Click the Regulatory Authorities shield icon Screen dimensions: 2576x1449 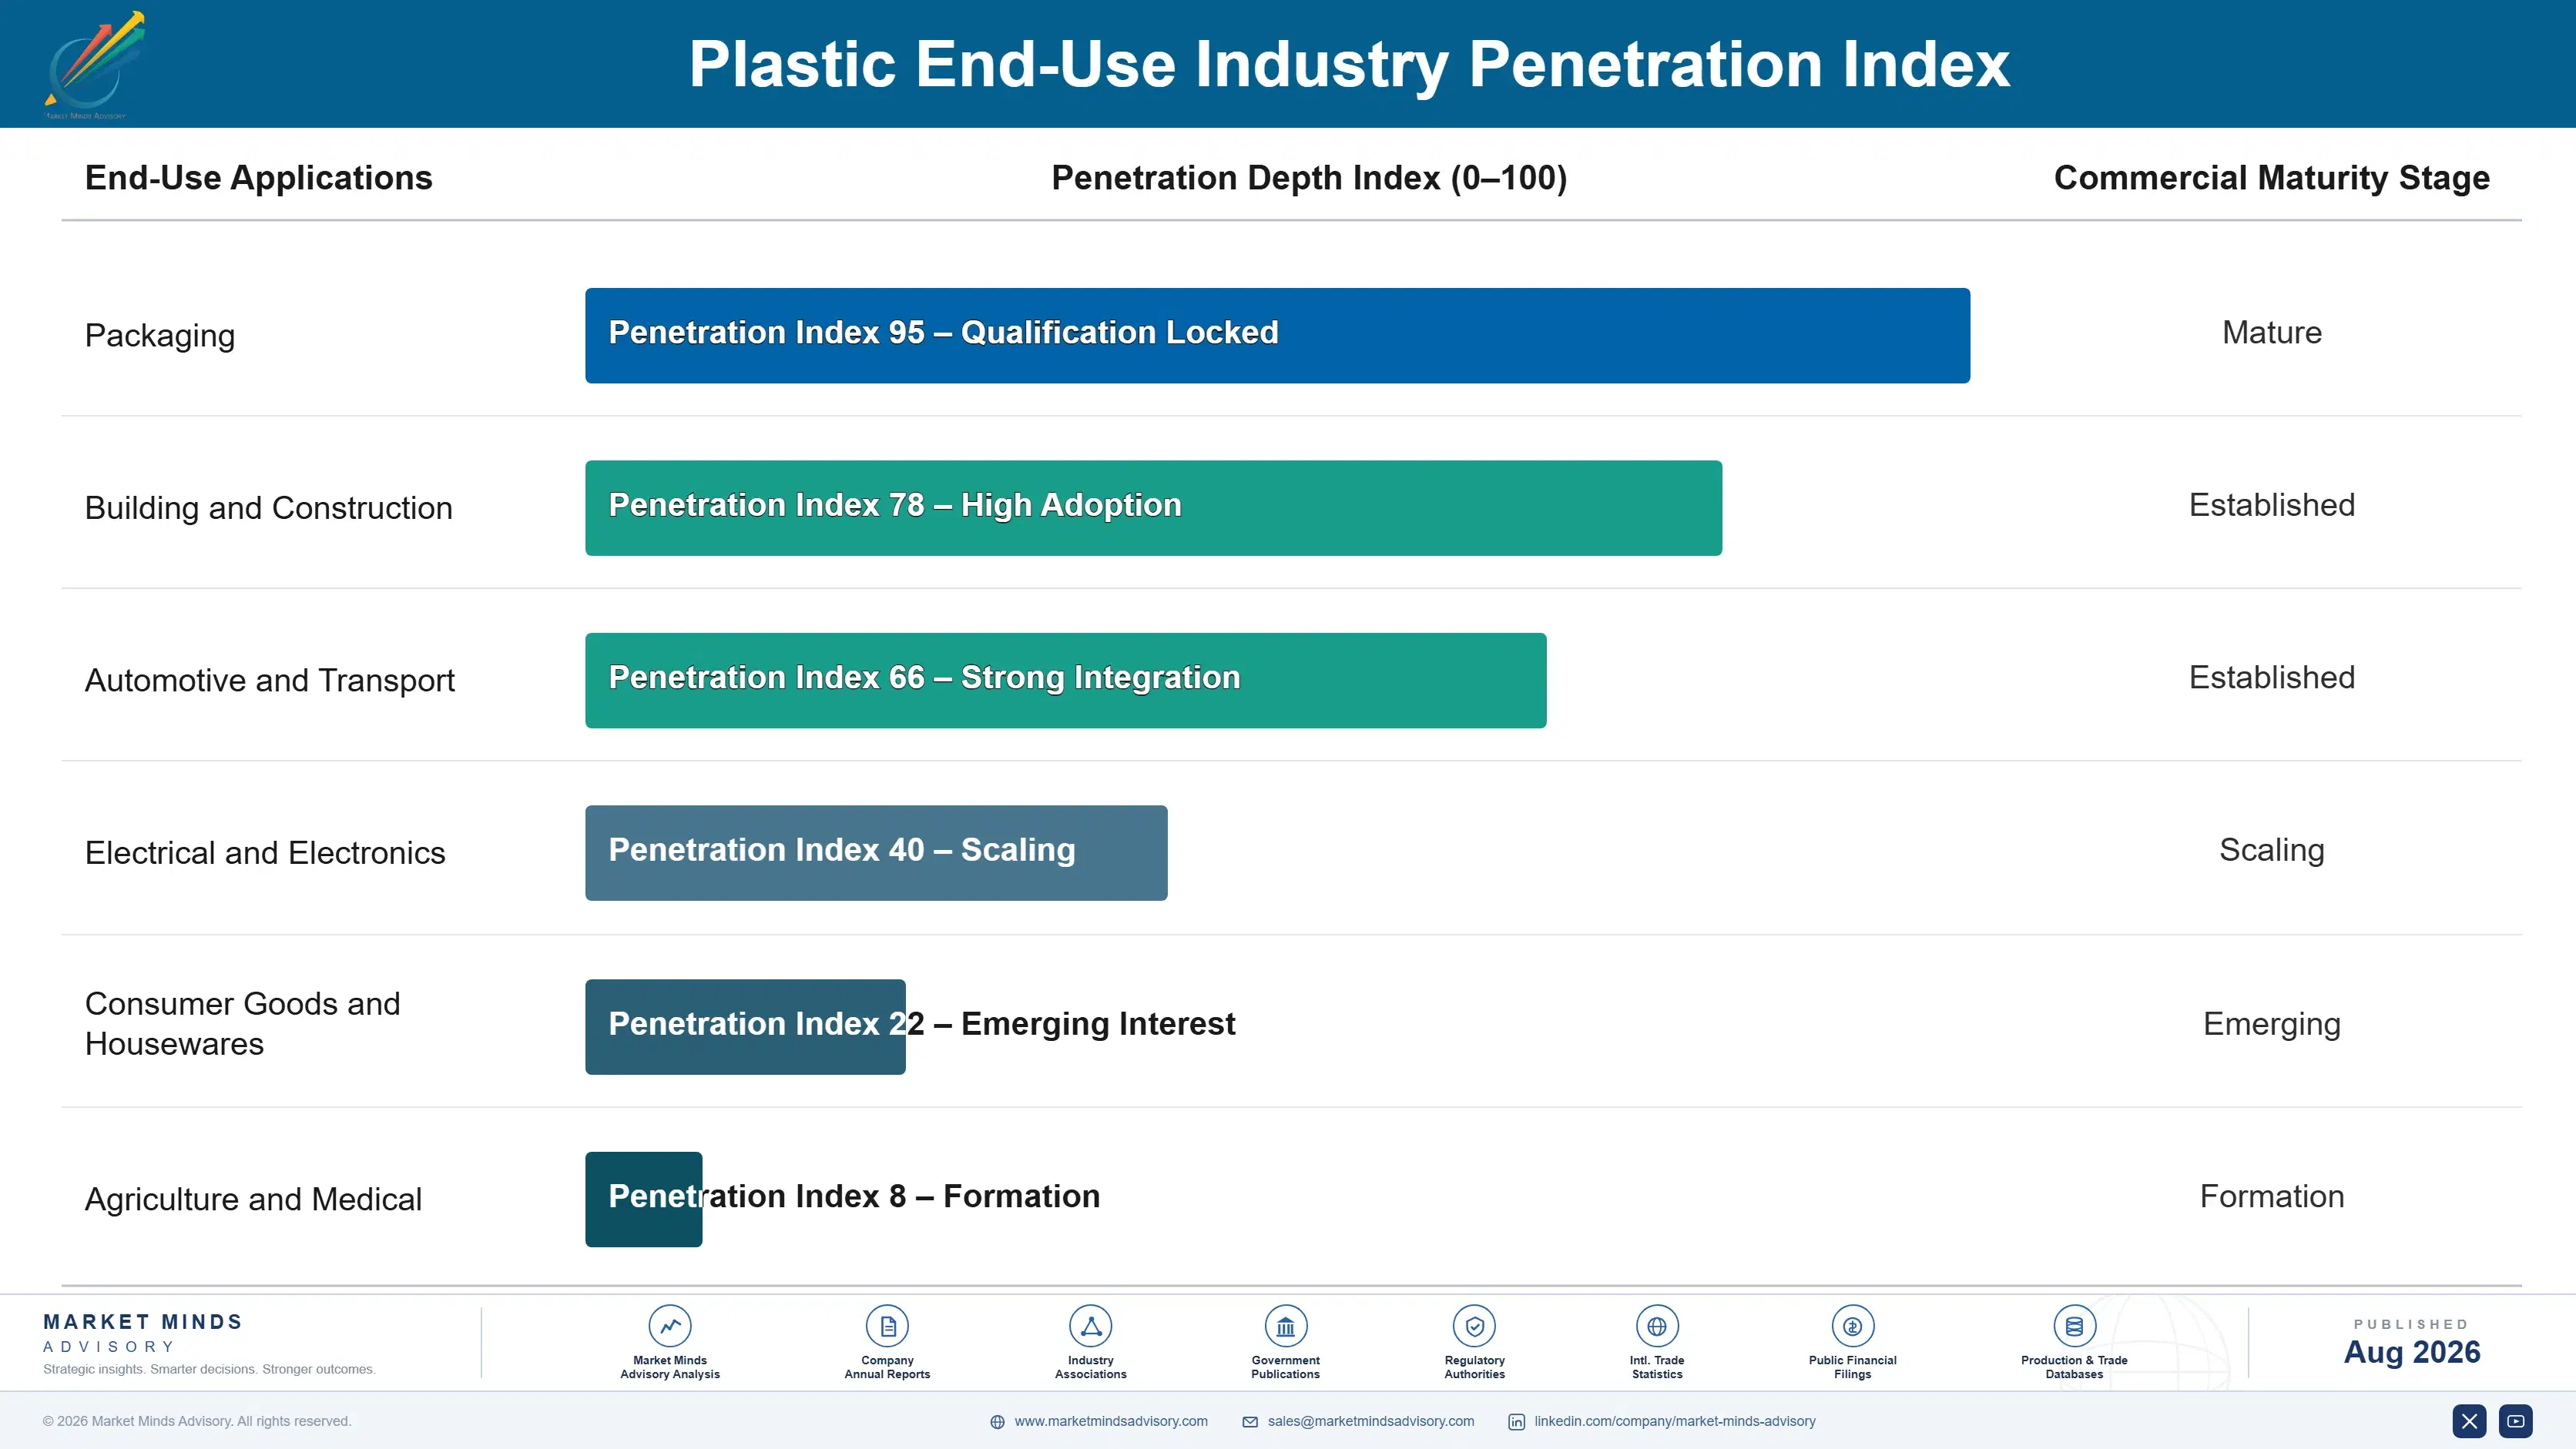1474,1326
